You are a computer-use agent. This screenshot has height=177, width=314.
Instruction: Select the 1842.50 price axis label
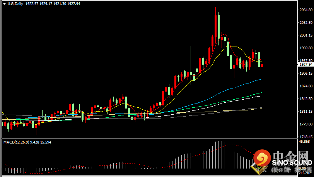[306, 99]
